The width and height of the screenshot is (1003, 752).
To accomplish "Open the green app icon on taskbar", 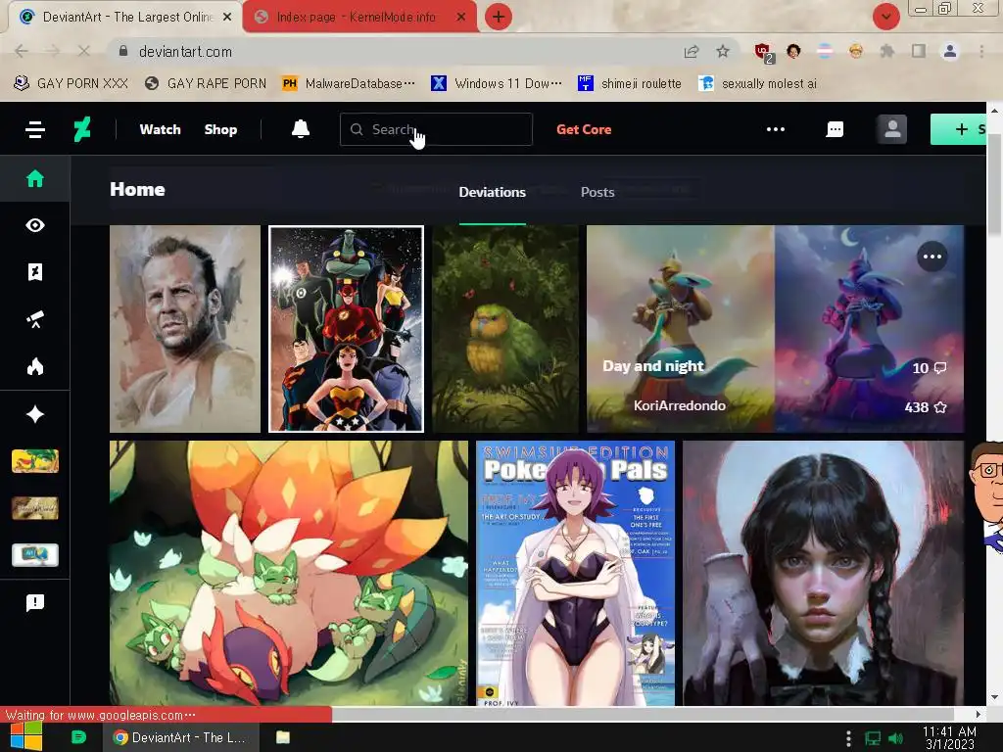I will (x=78, y=737).
